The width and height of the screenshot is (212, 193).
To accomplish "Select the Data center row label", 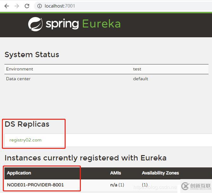I will click(x=18, y=79).
